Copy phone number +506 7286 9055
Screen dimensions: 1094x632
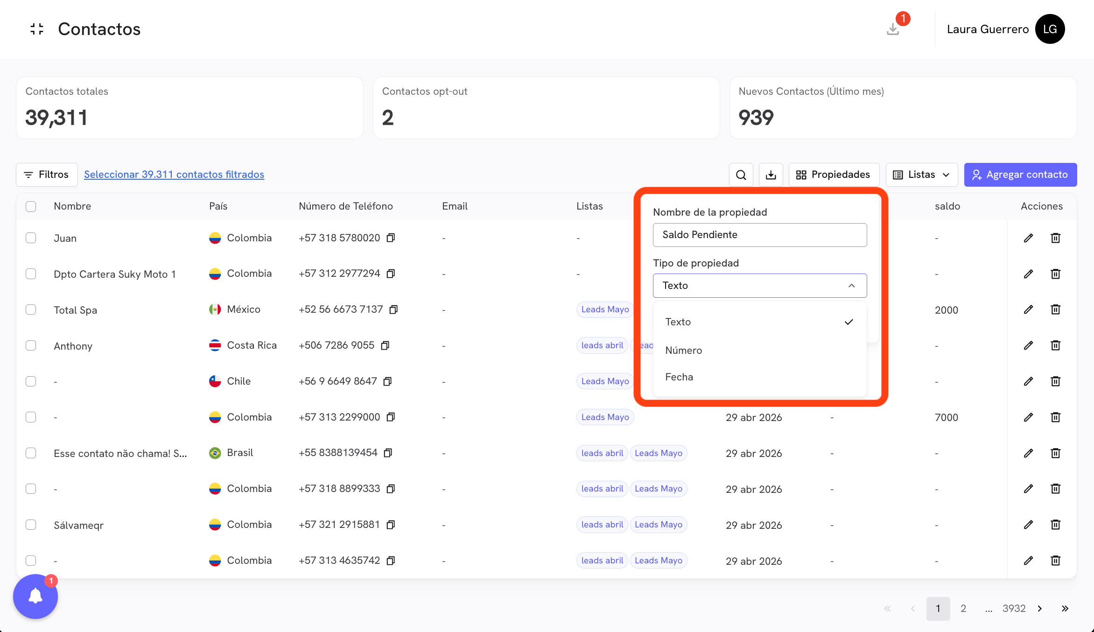385,345
